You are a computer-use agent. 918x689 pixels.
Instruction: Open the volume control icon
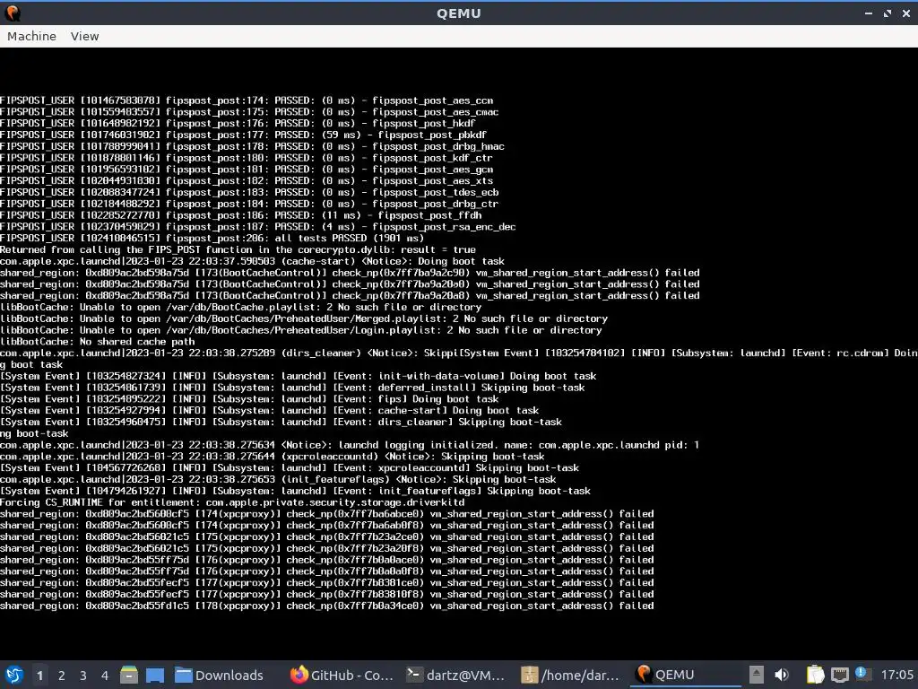781,675
